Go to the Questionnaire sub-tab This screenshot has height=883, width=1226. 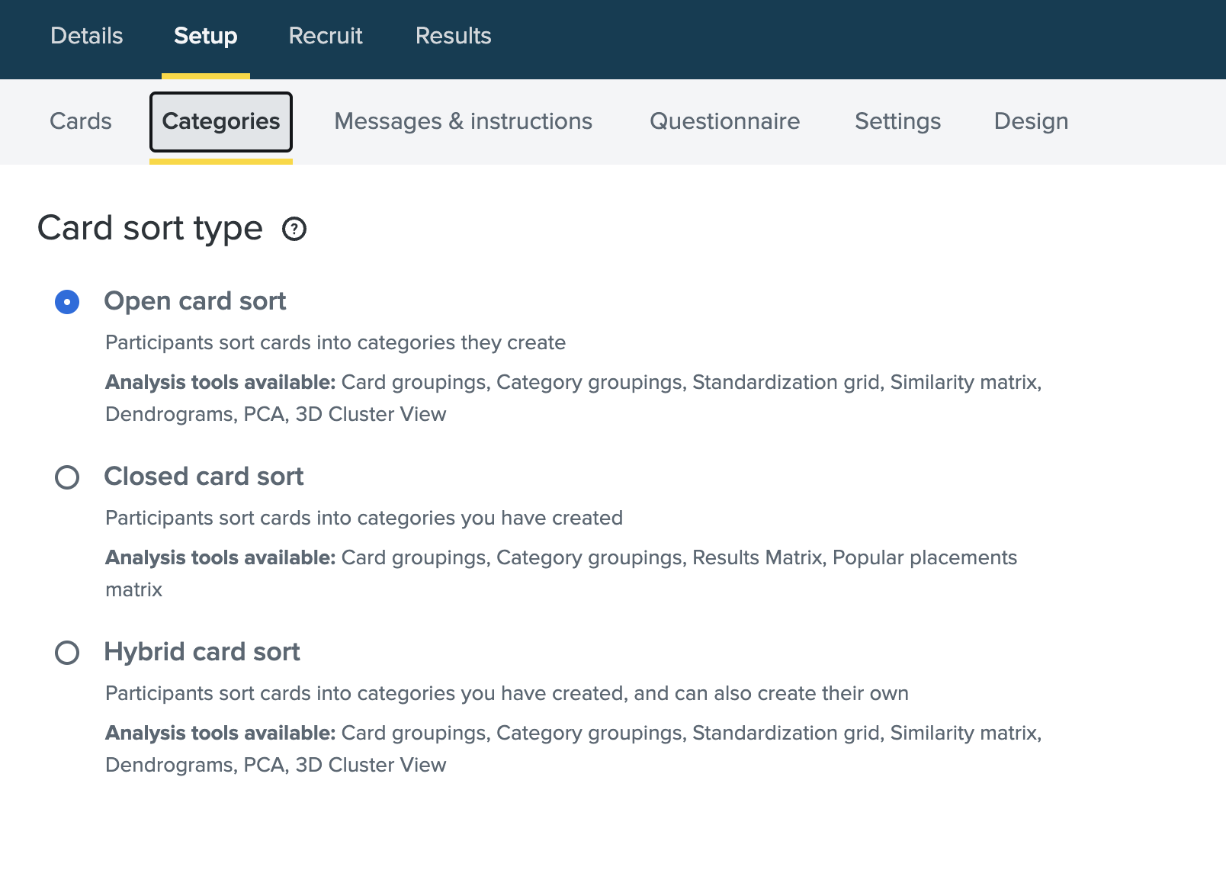[x=724, y=121]
